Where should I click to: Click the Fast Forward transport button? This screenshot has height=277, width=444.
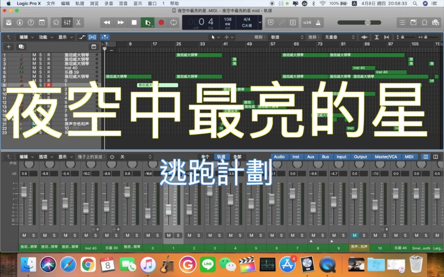120,22
